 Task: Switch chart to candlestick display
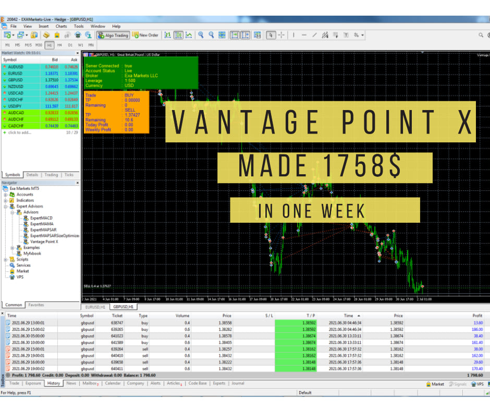[x=178, y=35]
